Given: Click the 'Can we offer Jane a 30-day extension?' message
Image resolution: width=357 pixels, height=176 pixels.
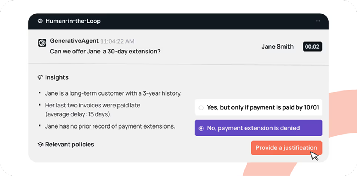Looking at the screenshot, I should tap(105, 52).
